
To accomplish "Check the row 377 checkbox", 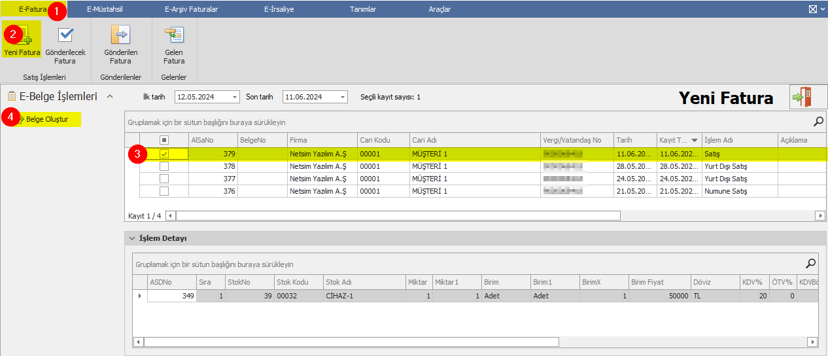I will pos(164,179).
